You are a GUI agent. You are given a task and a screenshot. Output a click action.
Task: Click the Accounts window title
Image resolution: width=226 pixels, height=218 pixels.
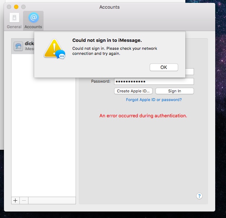click(109, 7)
